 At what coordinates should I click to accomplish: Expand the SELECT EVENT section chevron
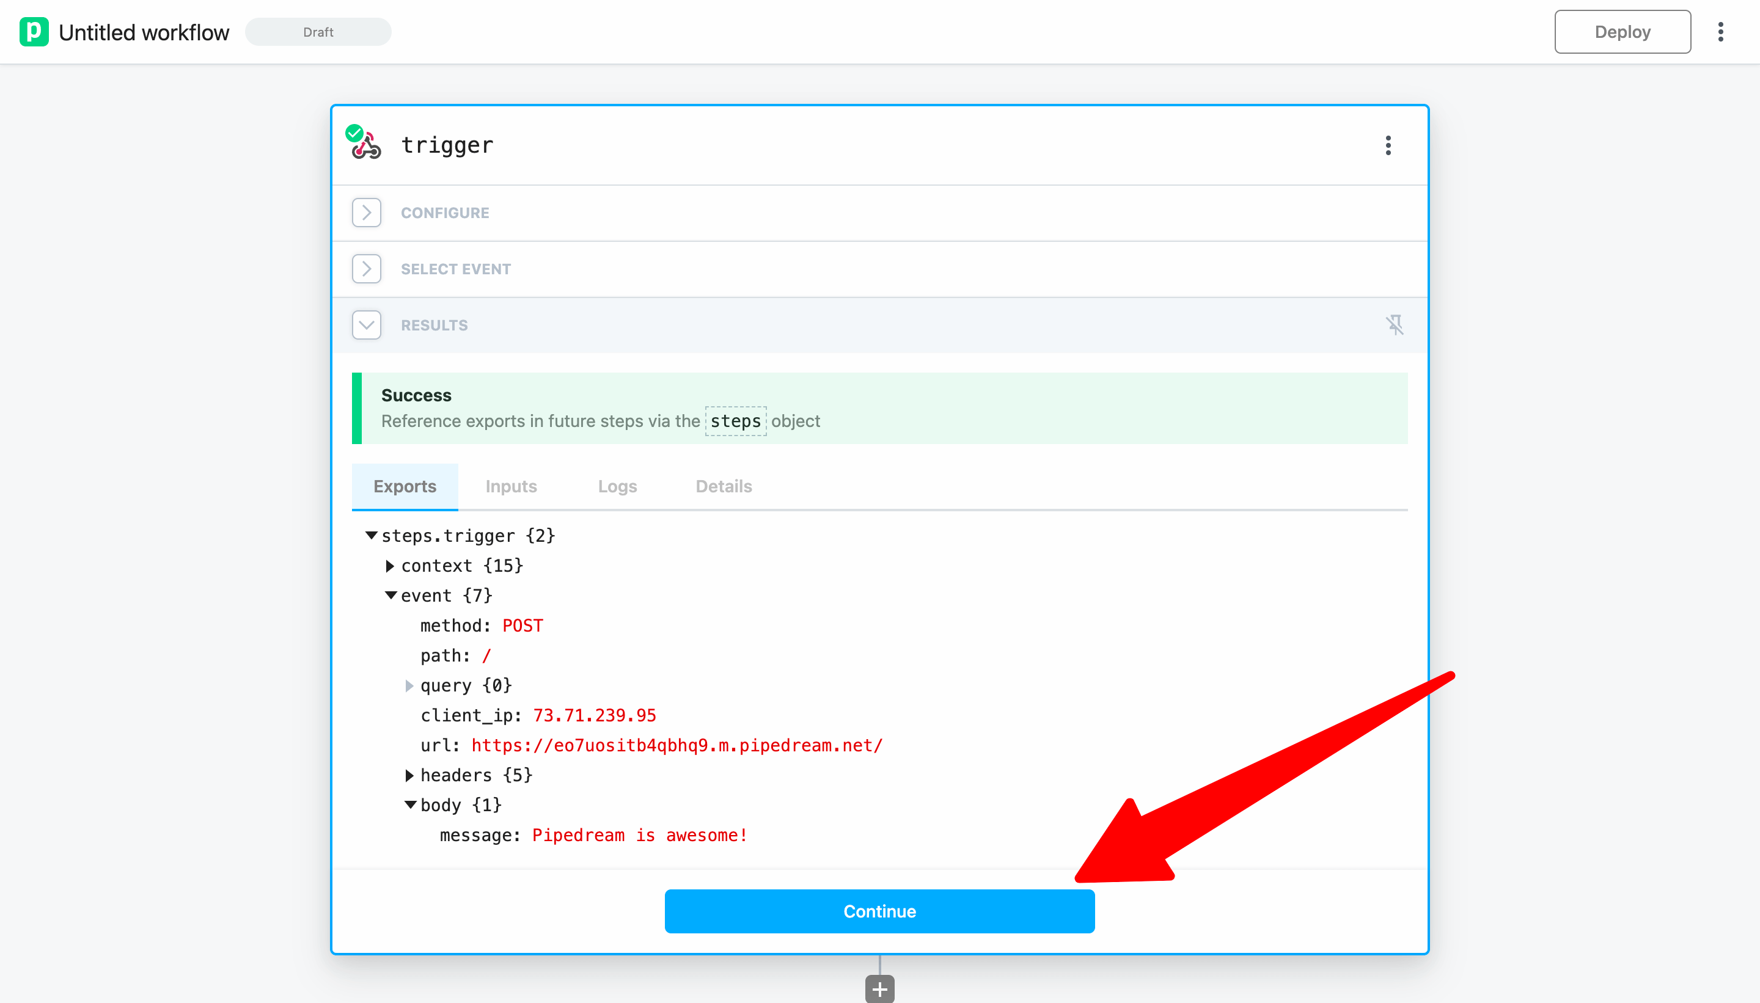pos(366,269)
